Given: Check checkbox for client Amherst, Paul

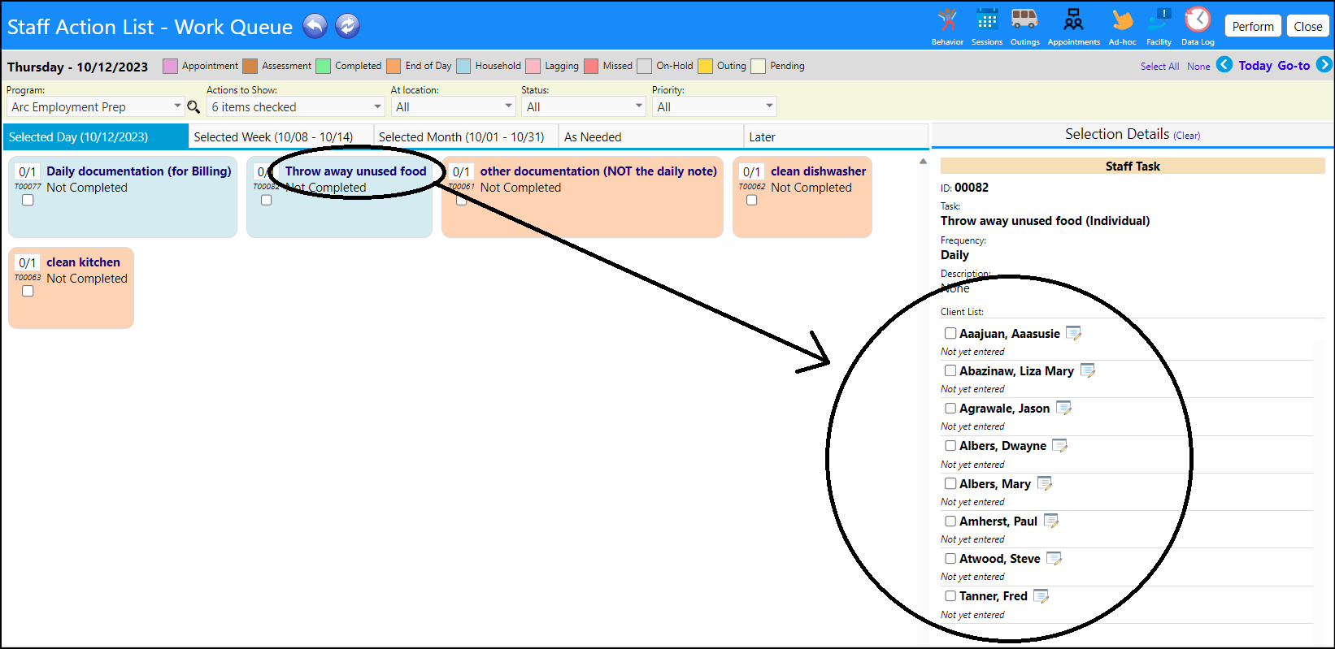Looking at the screenshot, I should (x=950, y=521).
